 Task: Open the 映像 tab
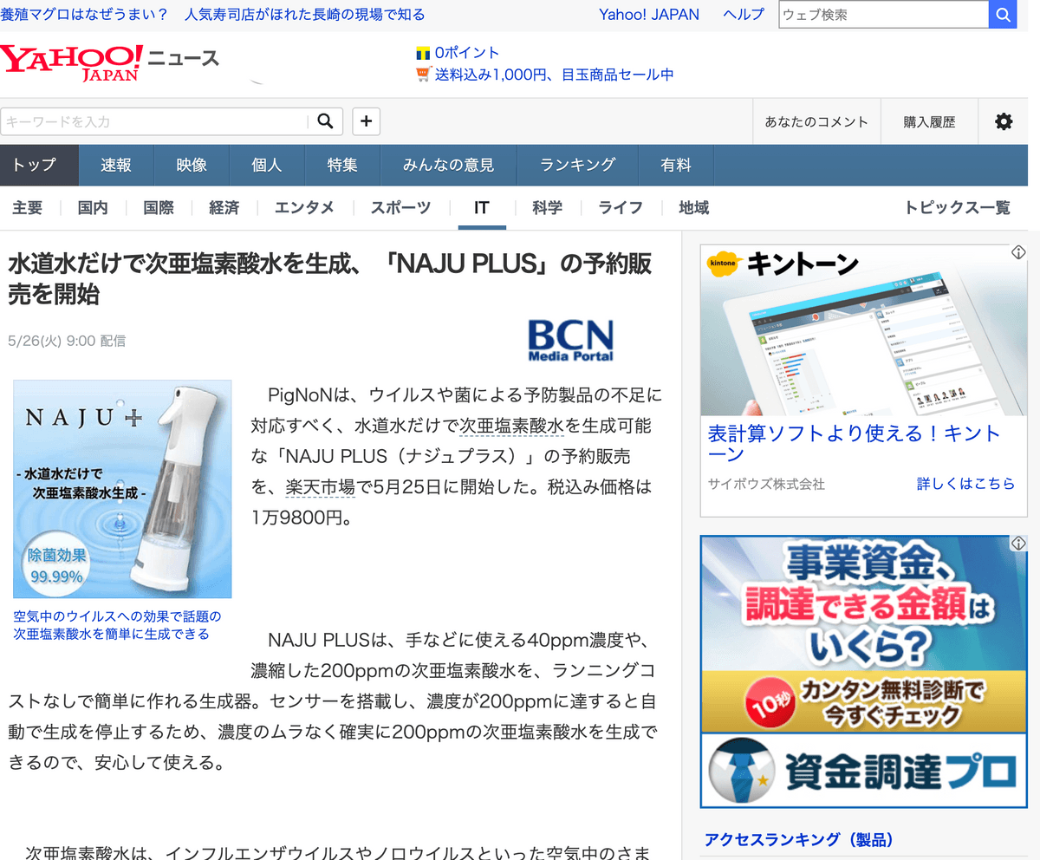[x=192, y=165]
